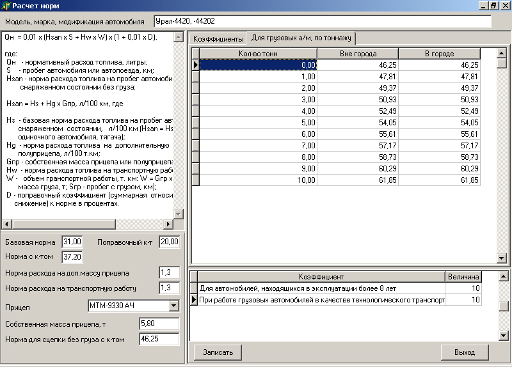The width and height of the screenshot is (512, 367).
Task: Click the row selector of the 0,00 tonnage row
Action: click(x=195, y=65)
